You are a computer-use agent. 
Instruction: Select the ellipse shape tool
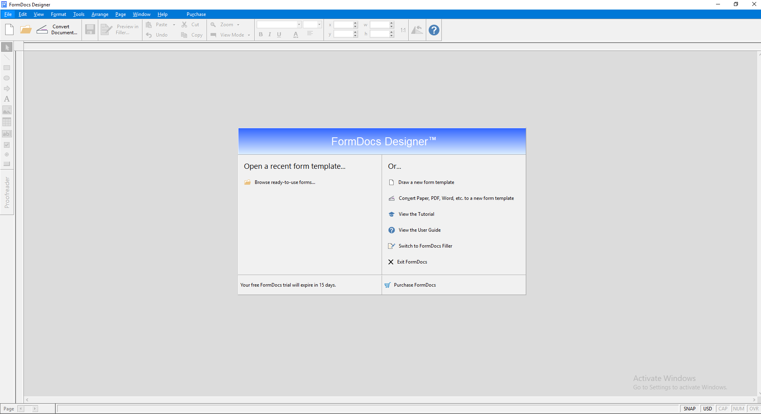(7, 78)
